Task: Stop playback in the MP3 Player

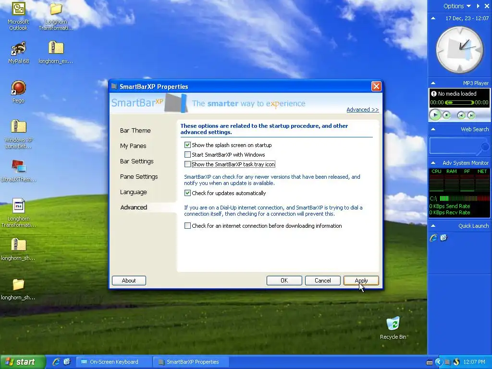Action: pyautogui.click(x=446, y=115)
